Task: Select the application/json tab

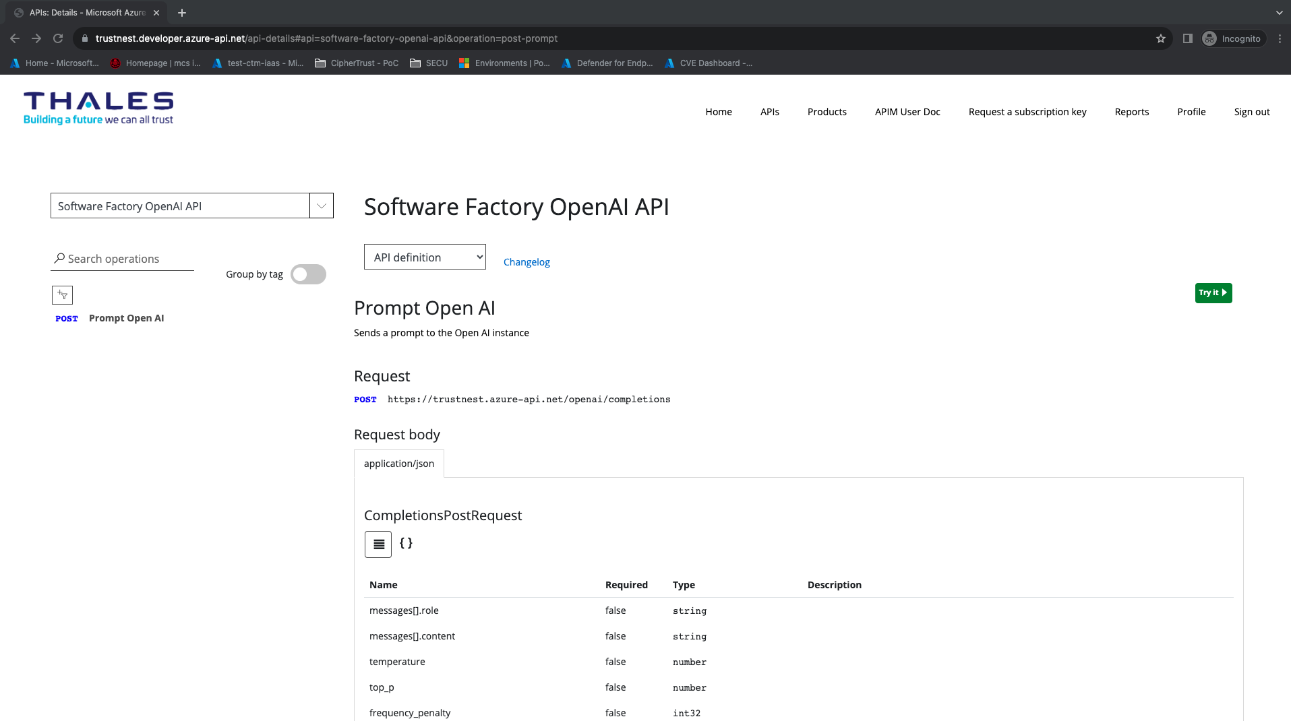Action: (x=399, y=464)
